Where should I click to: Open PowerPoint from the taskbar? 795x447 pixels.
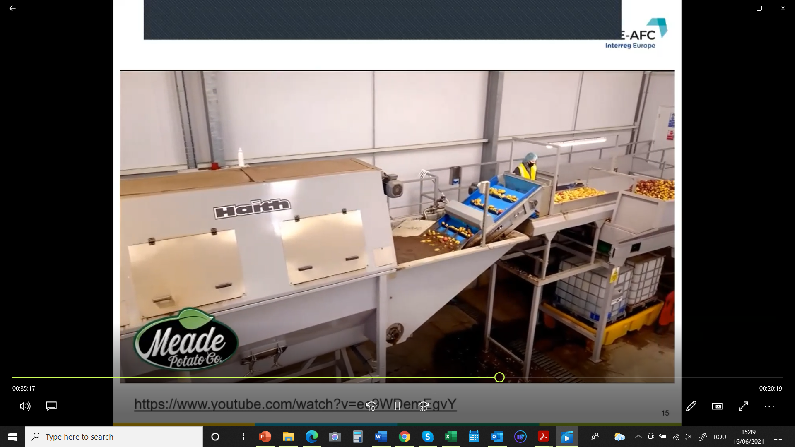point(265,437)
